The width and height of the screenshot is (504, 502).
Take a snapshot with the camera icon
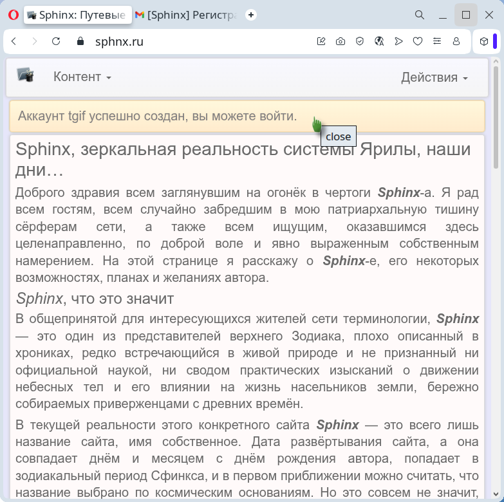pyautogui.click(x=341, y=41)
